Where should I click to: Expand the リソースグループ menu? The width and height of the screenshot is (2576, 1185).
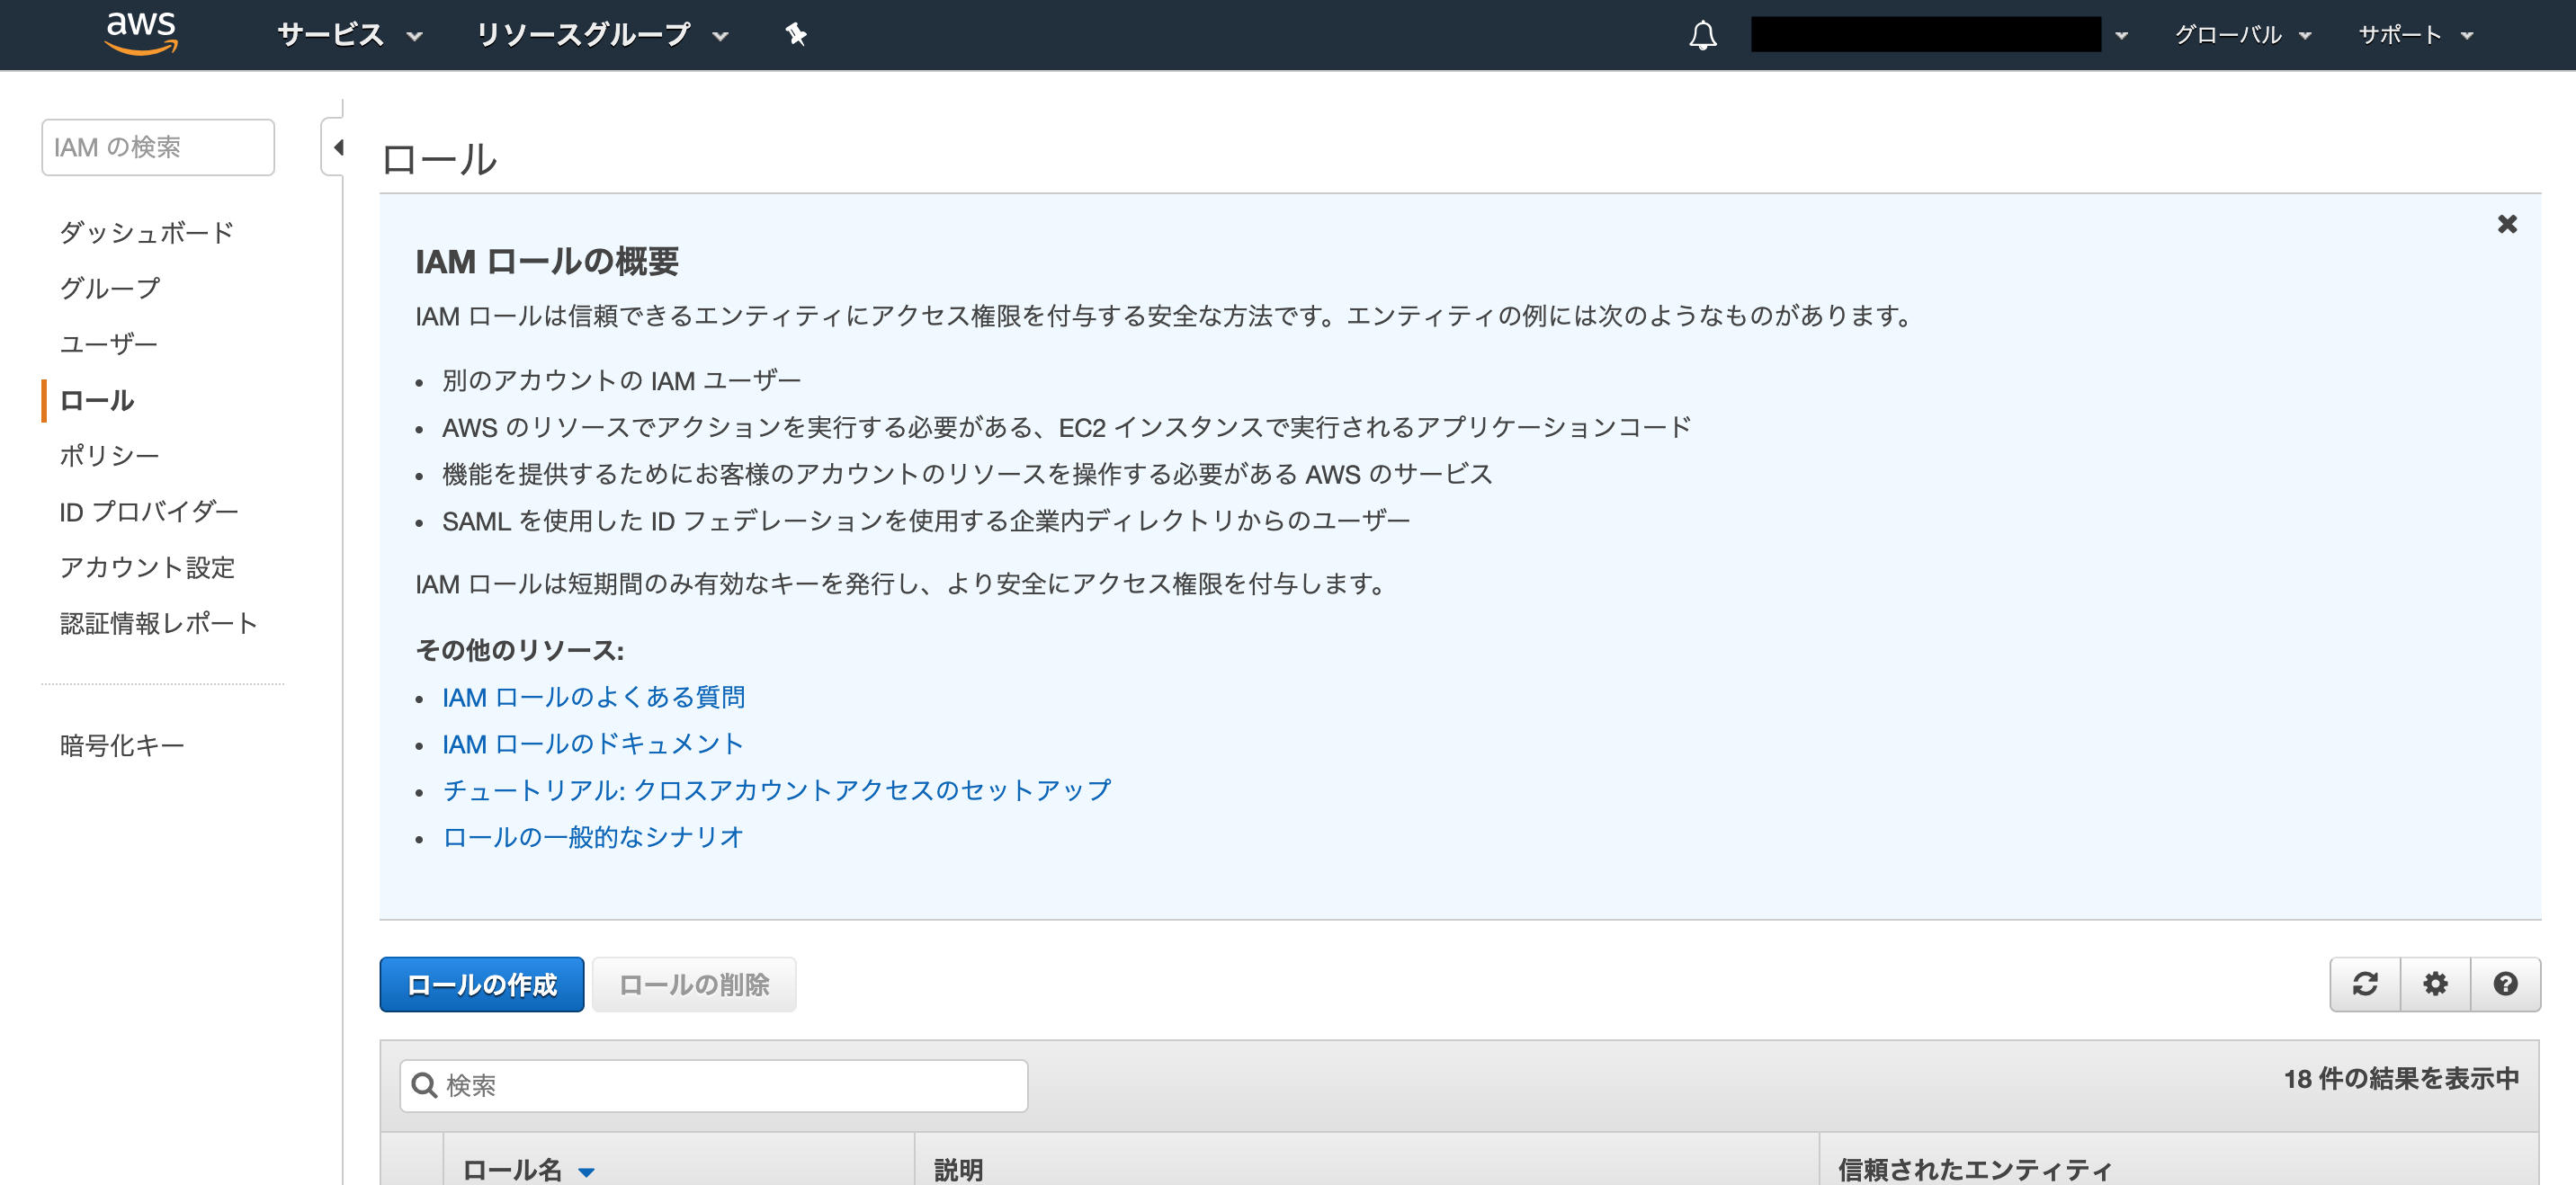tap(602, 35)
